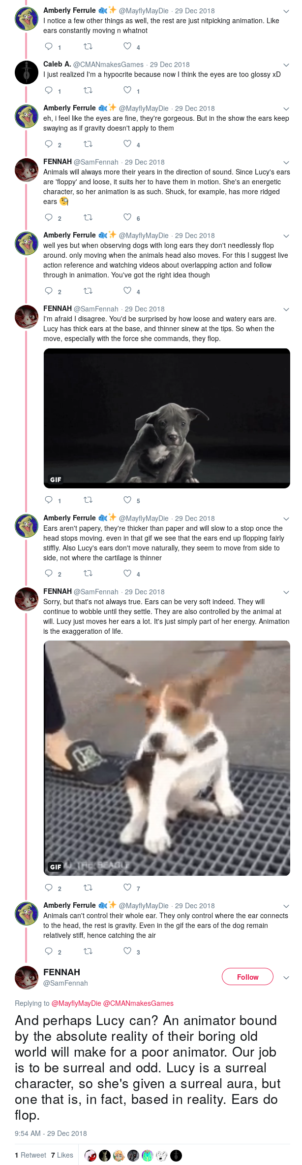The width and height of the screenshot is (302, 1165).
Task: Like FENNAH's tweet with 6 likes
Action: point(127,217)
